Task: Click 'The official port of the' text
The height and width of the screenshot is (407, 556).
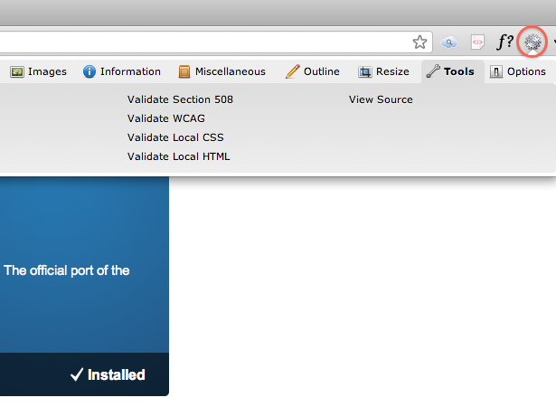Action: [x=67, y=270]
